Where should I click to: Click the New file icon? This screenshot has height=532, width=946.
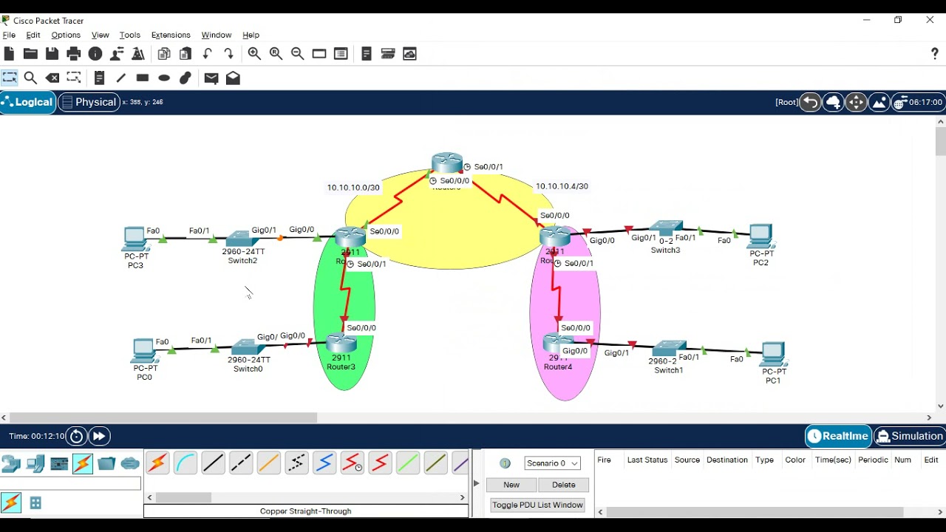9,53
